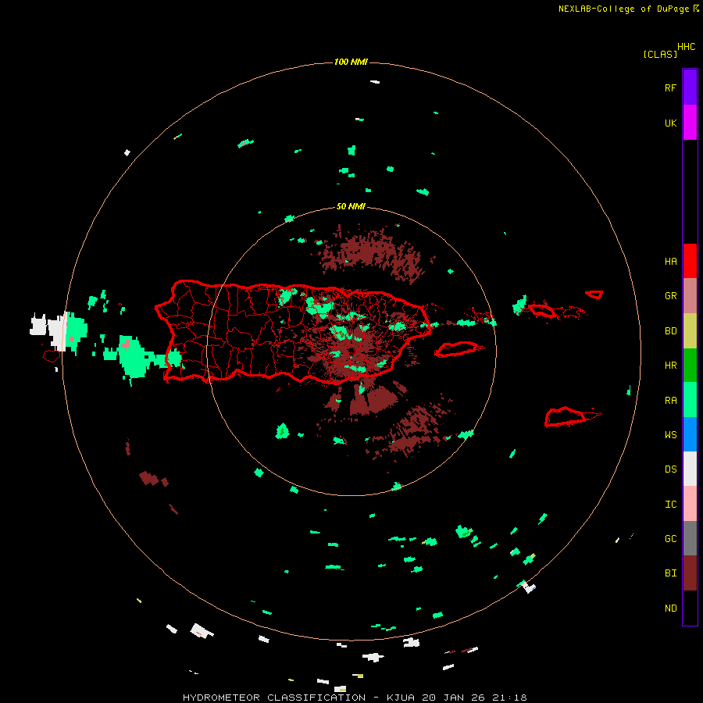703x703 pixels.
Task: Click the GR legend label
Action: point(670,296)
